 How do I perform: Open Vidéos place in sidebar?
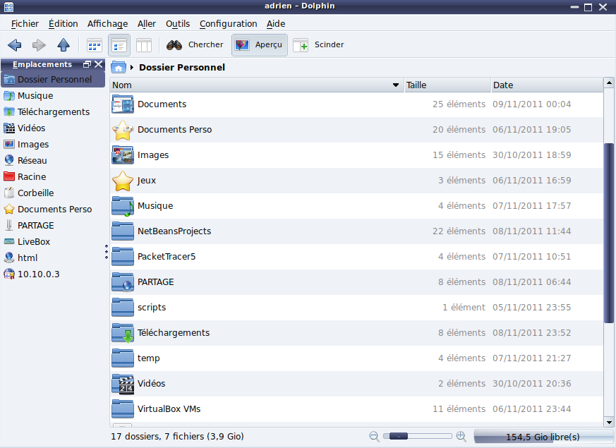pos(53,128)
